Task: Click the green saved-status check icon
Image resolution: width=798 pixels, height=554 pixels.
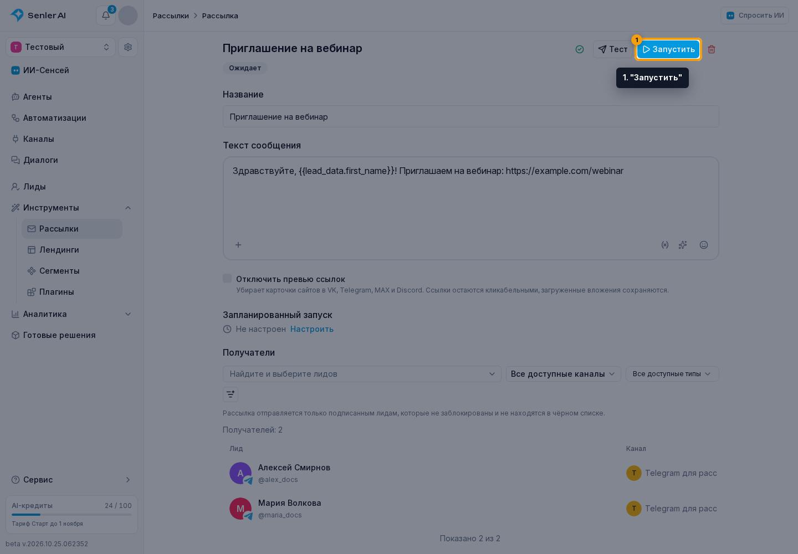Action: pyautogui.click(x=580, y=49)
